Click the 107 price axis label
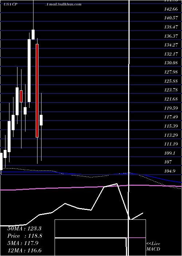This screenshot has height=256, width=182. (x=168, y=162)
